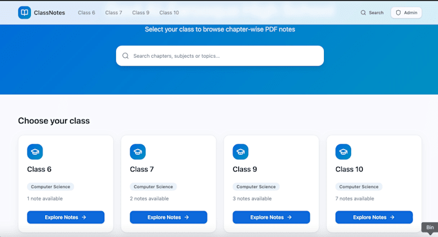Click the '2 notes available' text
Screen dimensions: 438x237
[x=149, y=198]
